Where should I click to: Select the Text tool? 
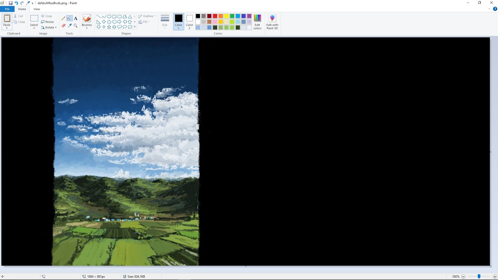coord(75,18)
